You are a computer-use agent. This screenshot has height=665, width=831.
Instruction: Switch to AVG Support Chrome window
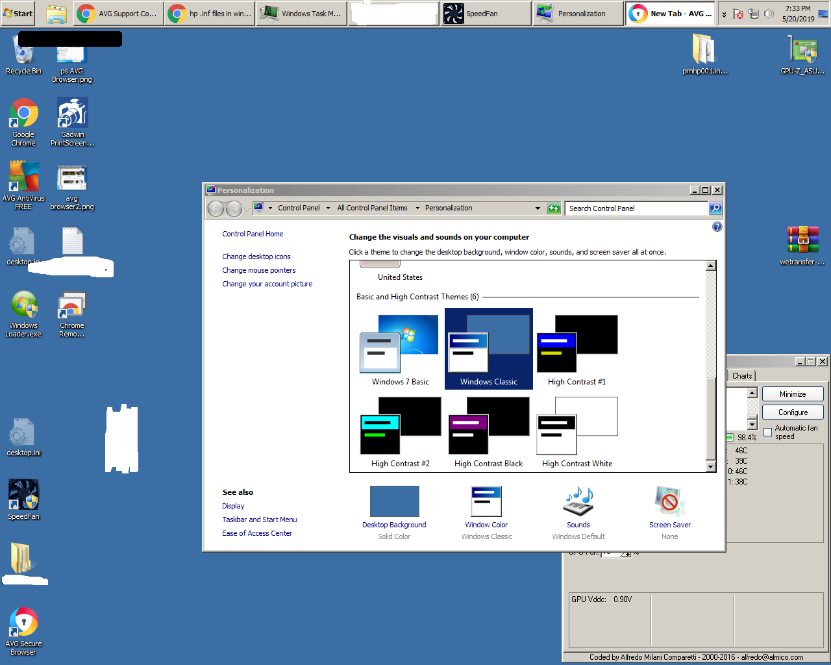[118, 14]
